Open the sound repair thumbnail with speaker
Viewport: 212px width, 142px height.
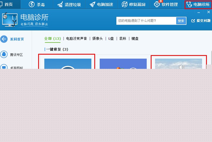pos(178,64)
